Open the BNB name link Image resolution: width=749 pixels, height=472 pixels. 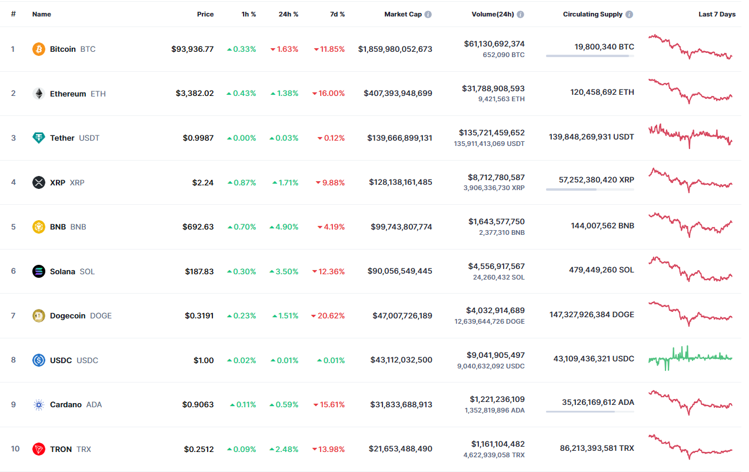tap(68, 227)
